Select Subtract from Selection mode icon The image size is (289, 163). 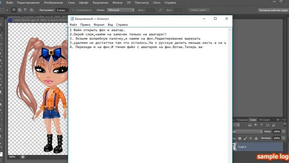25,10
